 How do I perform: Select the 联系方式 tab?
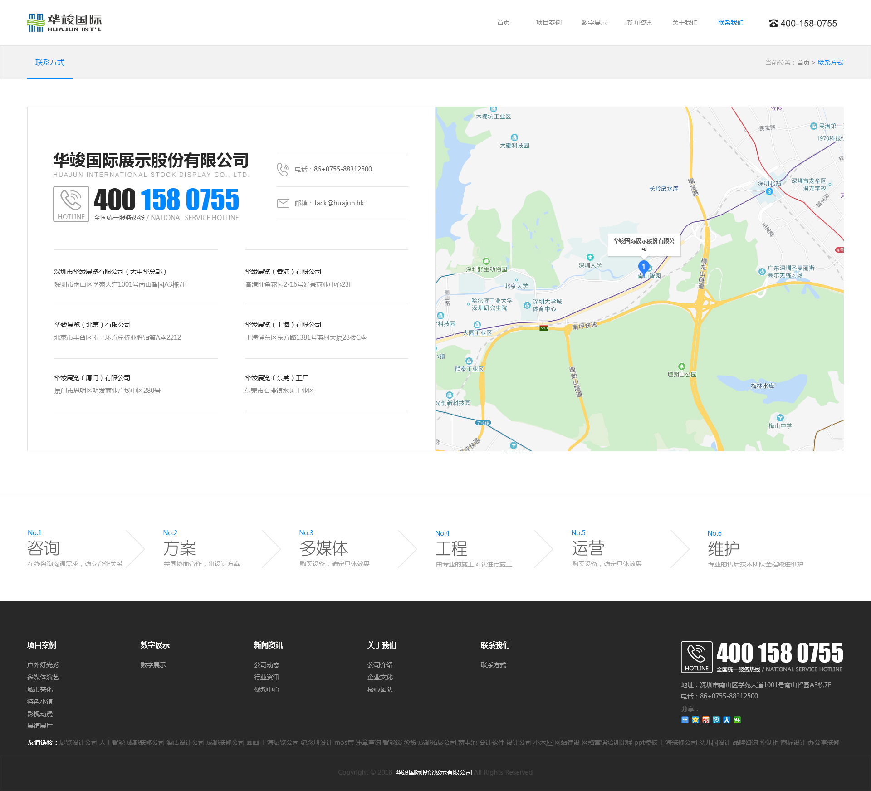pos(50,63)
